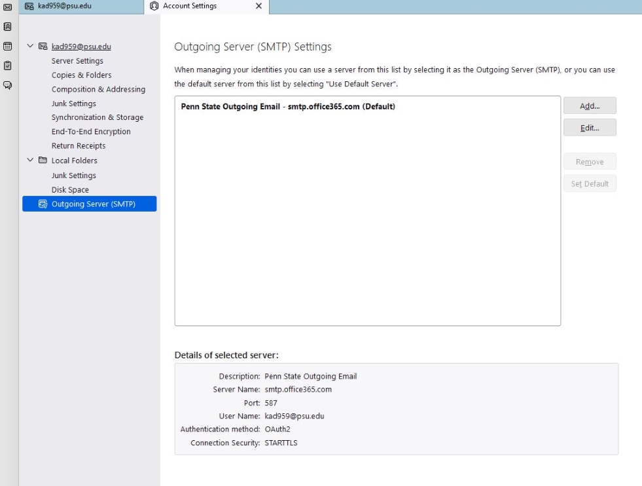This screenshot has height=486, width=642.
Task: Click the Account Settings tab icon
Action: 154,6
